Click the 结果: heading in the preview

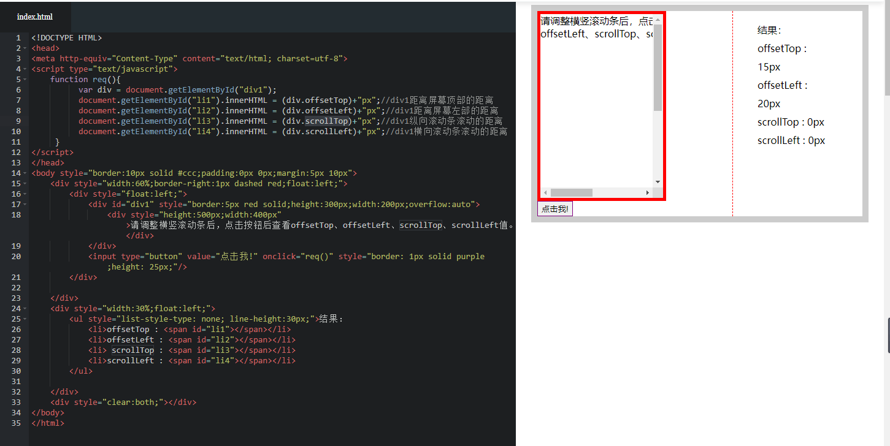(769, 30)
